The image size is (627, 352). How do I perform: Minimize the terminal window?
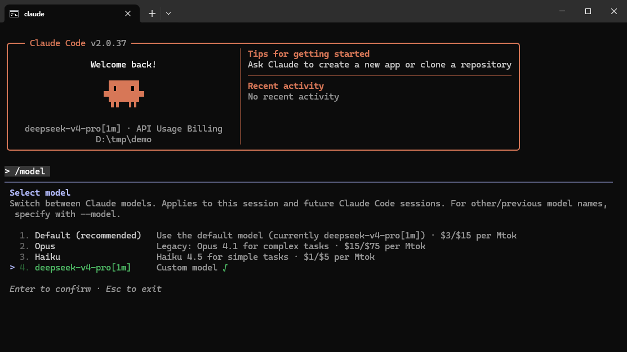[562, 11]
